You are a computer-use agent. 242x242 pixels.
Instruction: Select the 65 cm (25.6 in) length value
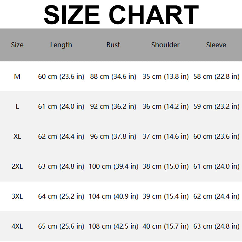61,226
